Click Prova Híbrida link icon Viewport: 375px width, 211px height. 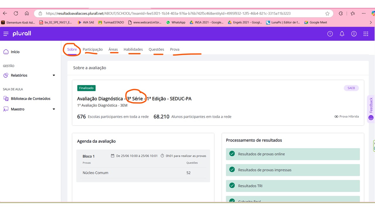336,116
